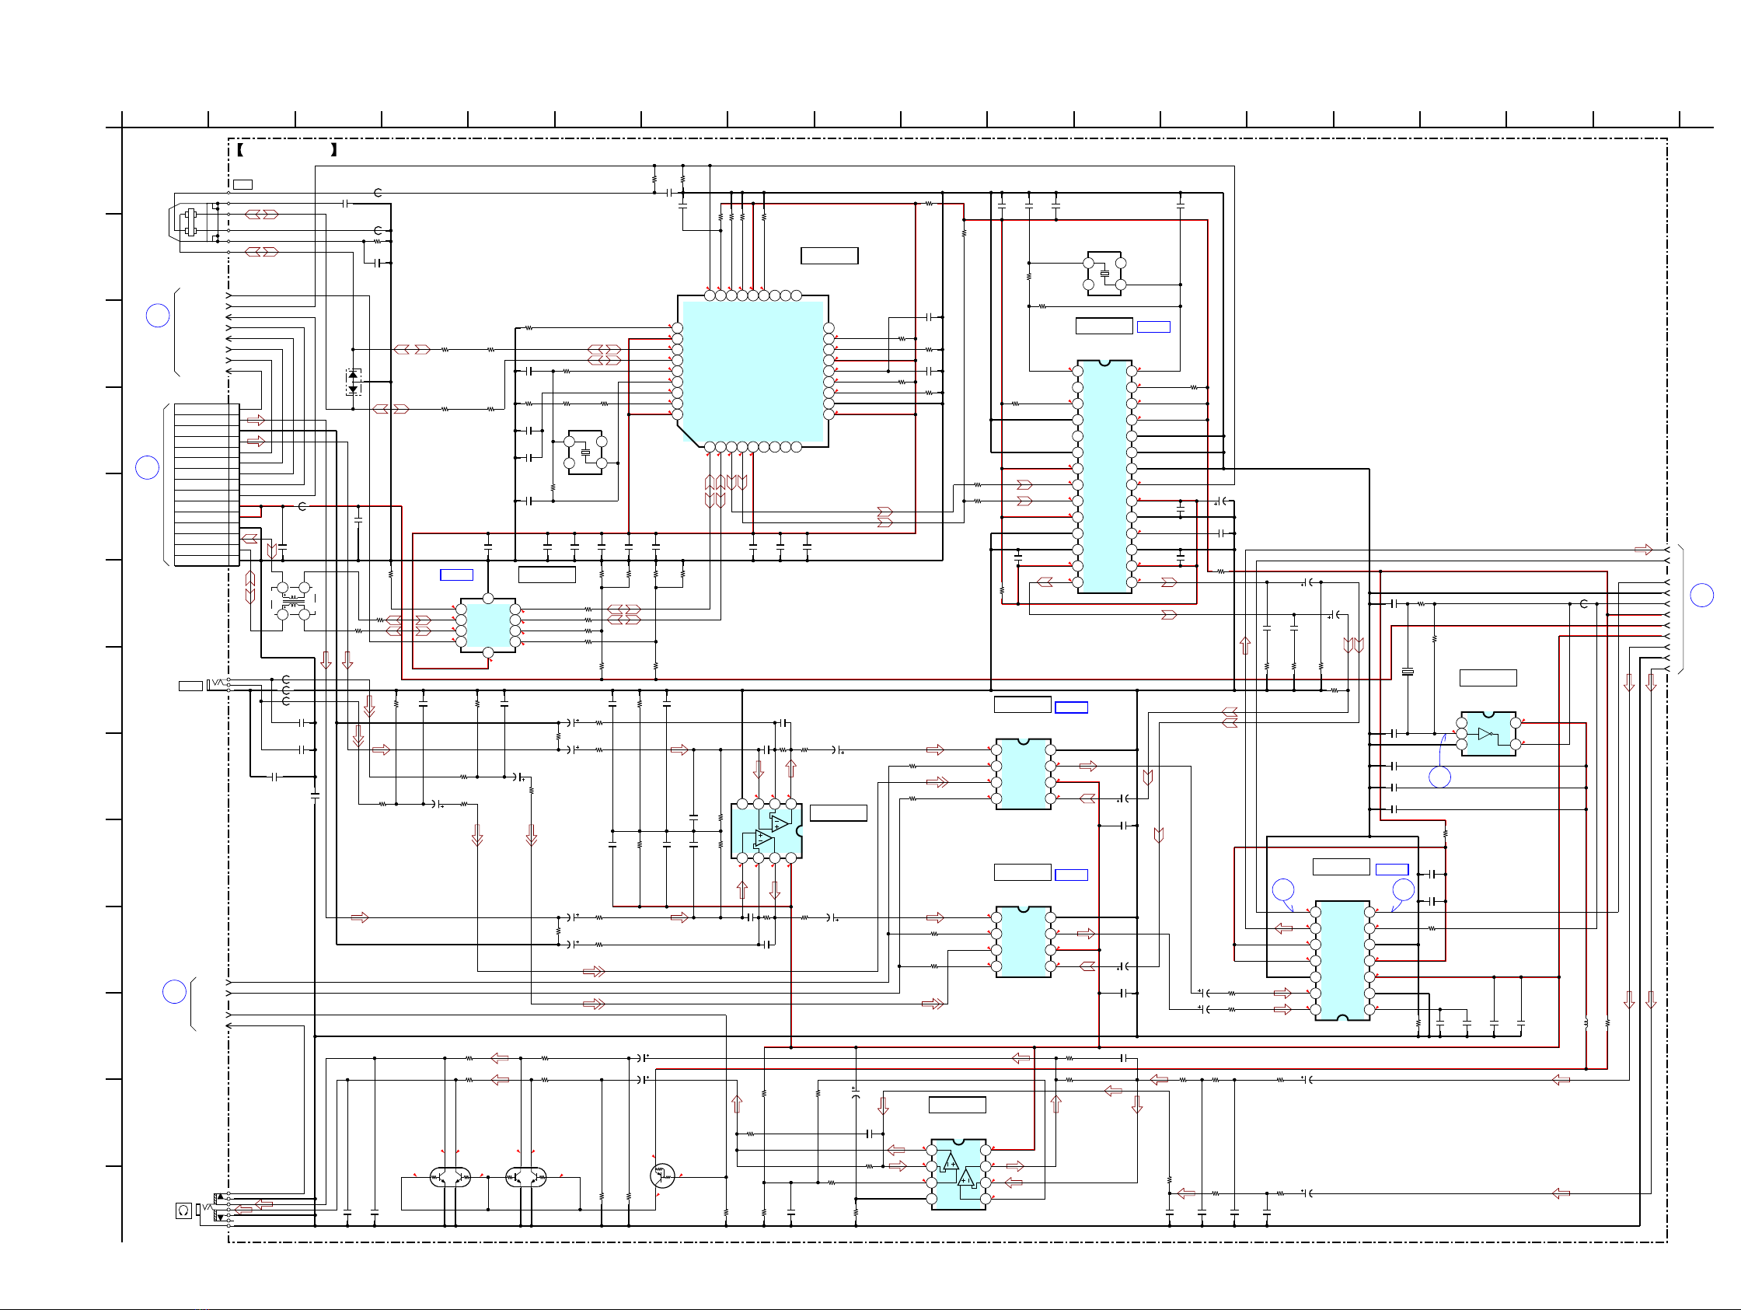Click the blue circle linked to inverter IC

[x=1439, y=777]
